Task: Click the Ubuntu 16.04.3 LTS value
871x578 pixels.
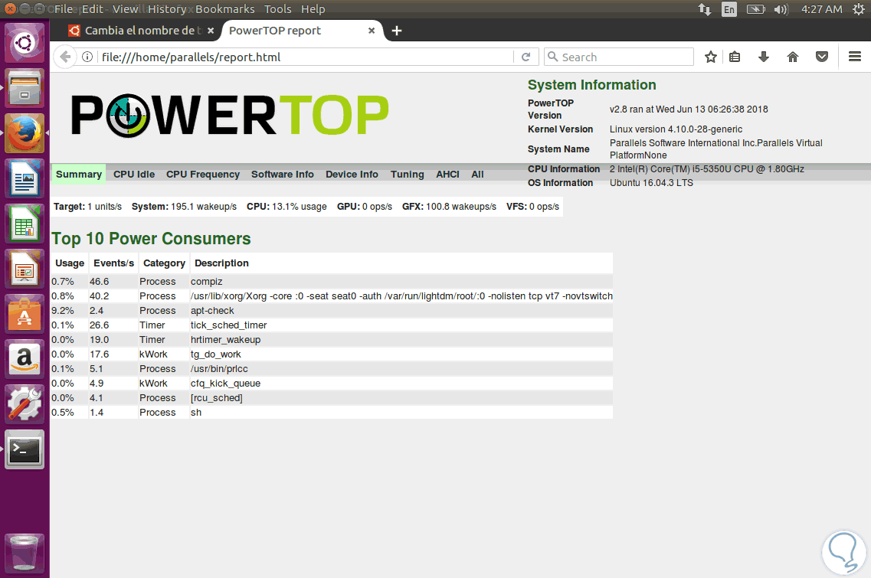Action: pos(651,183)
